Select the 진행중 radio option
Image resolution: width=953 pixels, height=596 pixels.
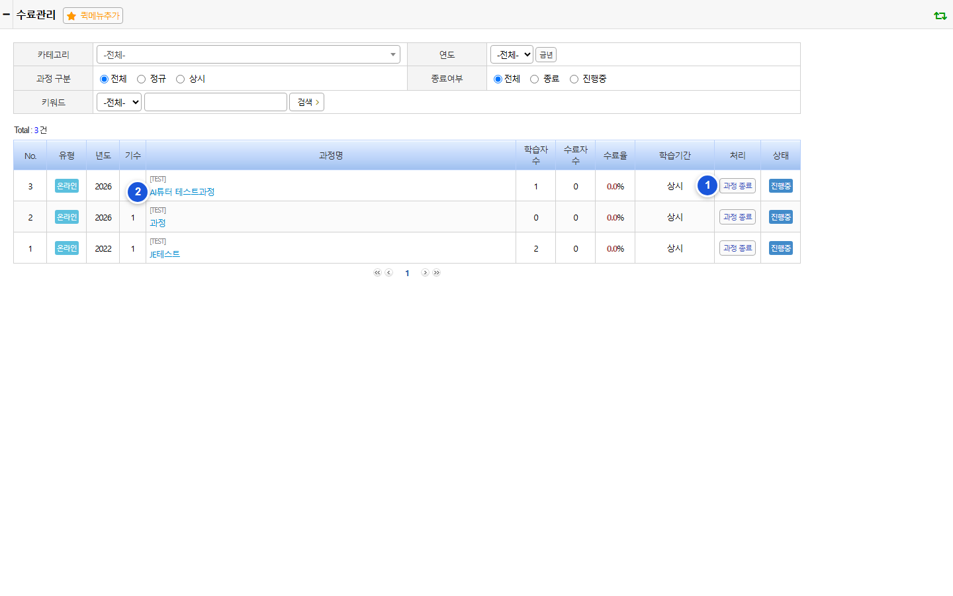point(574,79)
